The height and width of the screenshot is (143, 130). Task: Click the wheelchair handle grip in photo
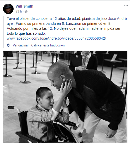(x=11, y=108)
